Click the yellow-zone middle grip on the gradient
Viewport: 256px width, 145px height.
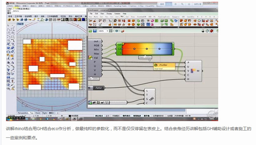click(x=147, y=49)
